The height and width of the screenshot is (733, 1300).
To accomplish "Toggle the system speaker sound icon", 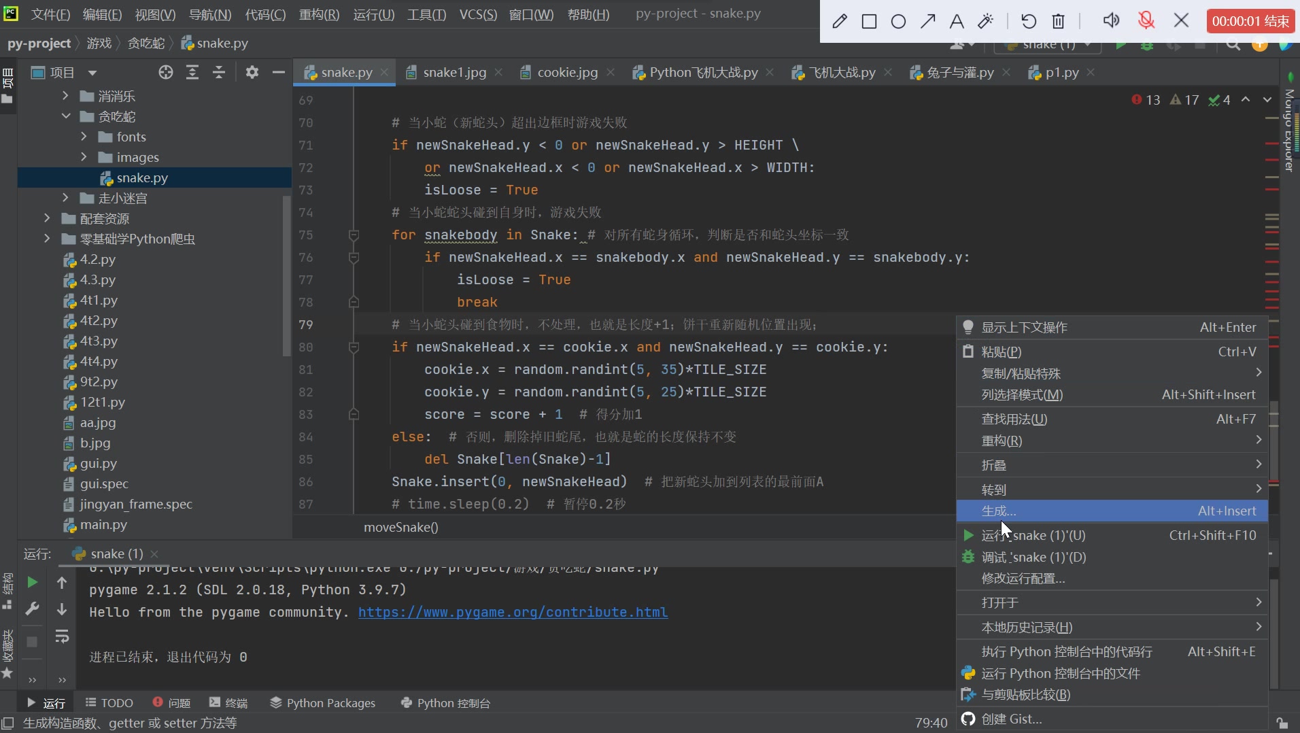I will pyautogui.click(x=1111, y=20).
